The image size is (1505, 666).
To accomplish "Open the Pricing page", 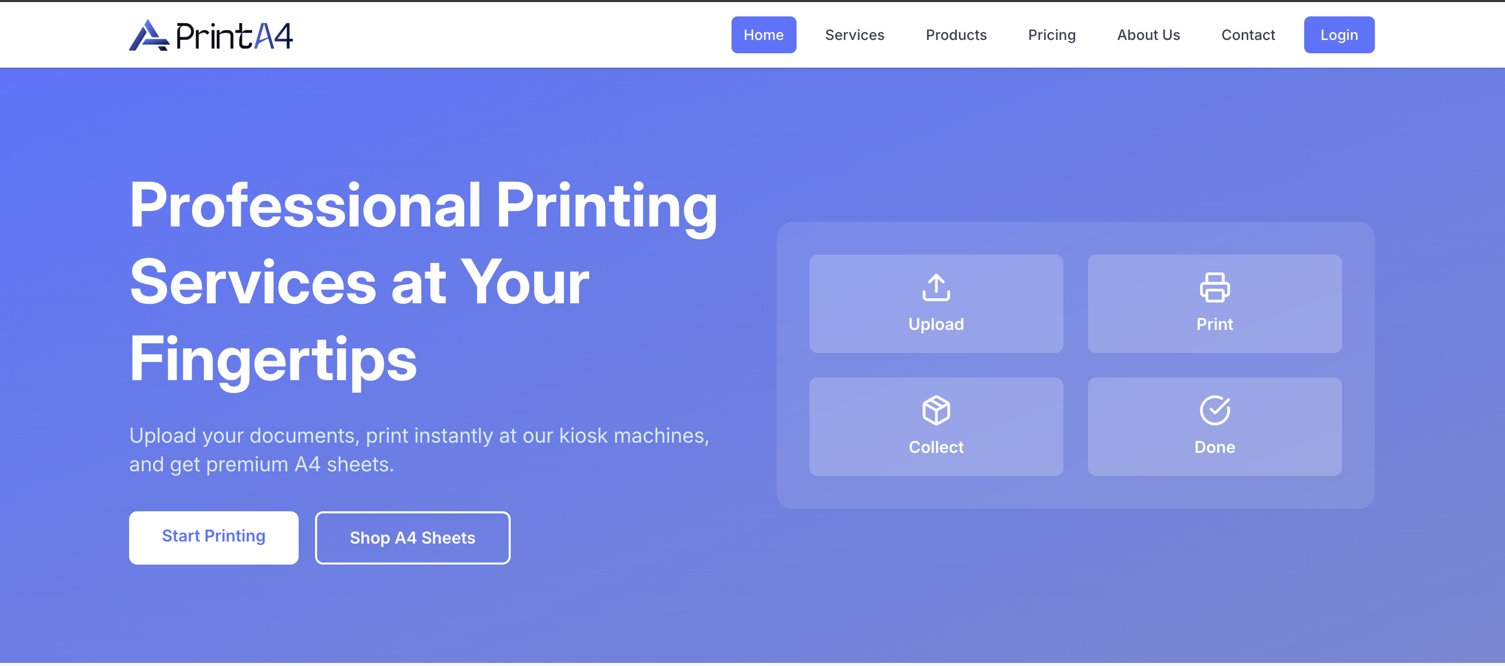I will (1052, 35).
